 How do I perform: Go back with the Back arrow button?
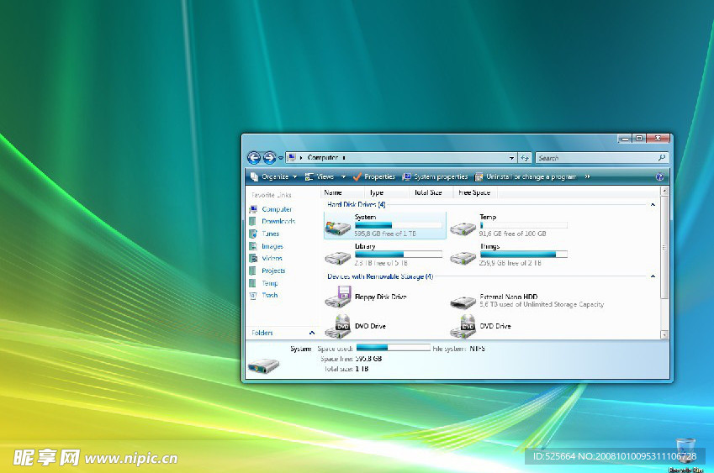click(x=254, y=158)
